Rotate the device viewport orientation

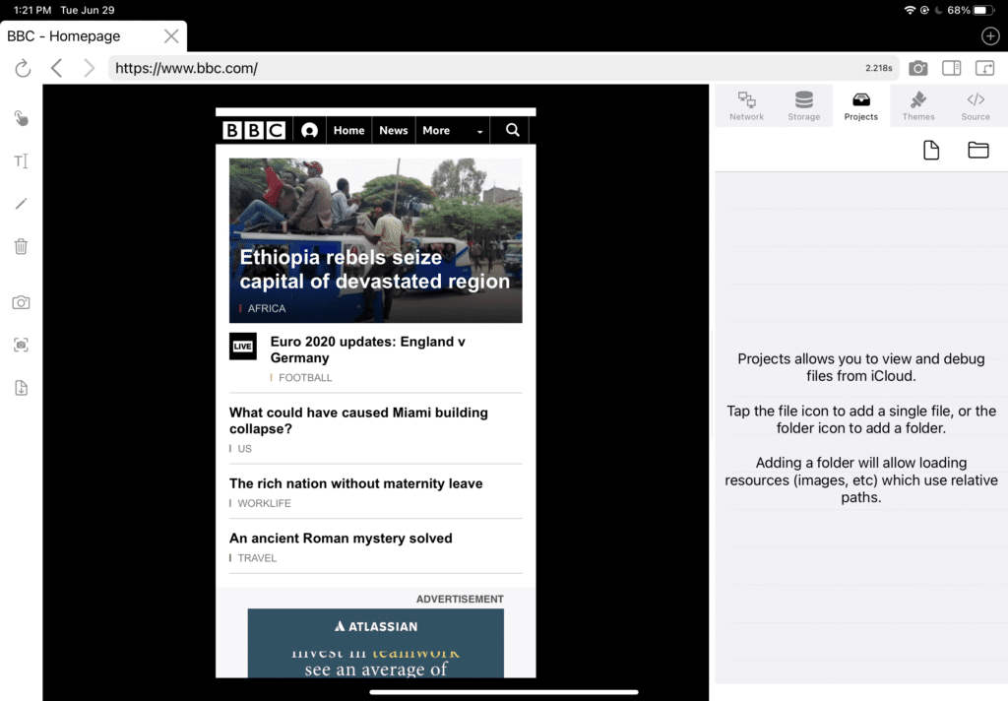984,68
